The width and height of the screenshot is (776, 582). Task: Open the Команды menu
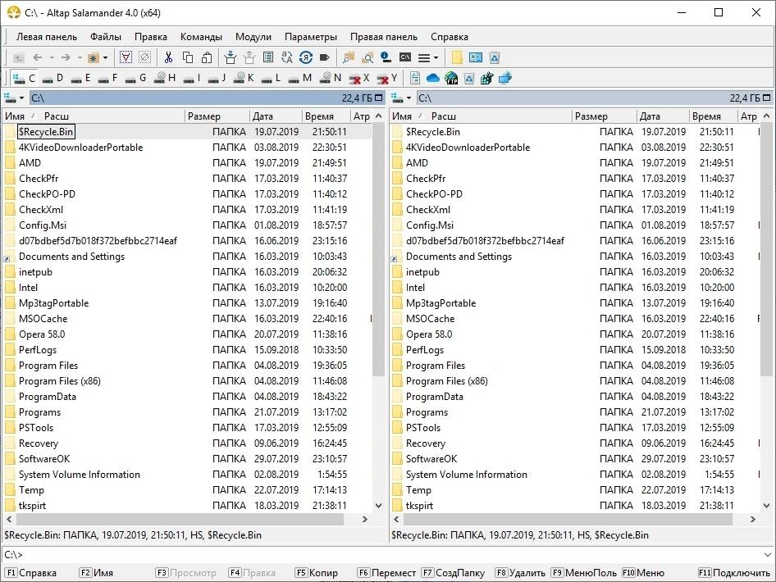(x=201, y=37)
